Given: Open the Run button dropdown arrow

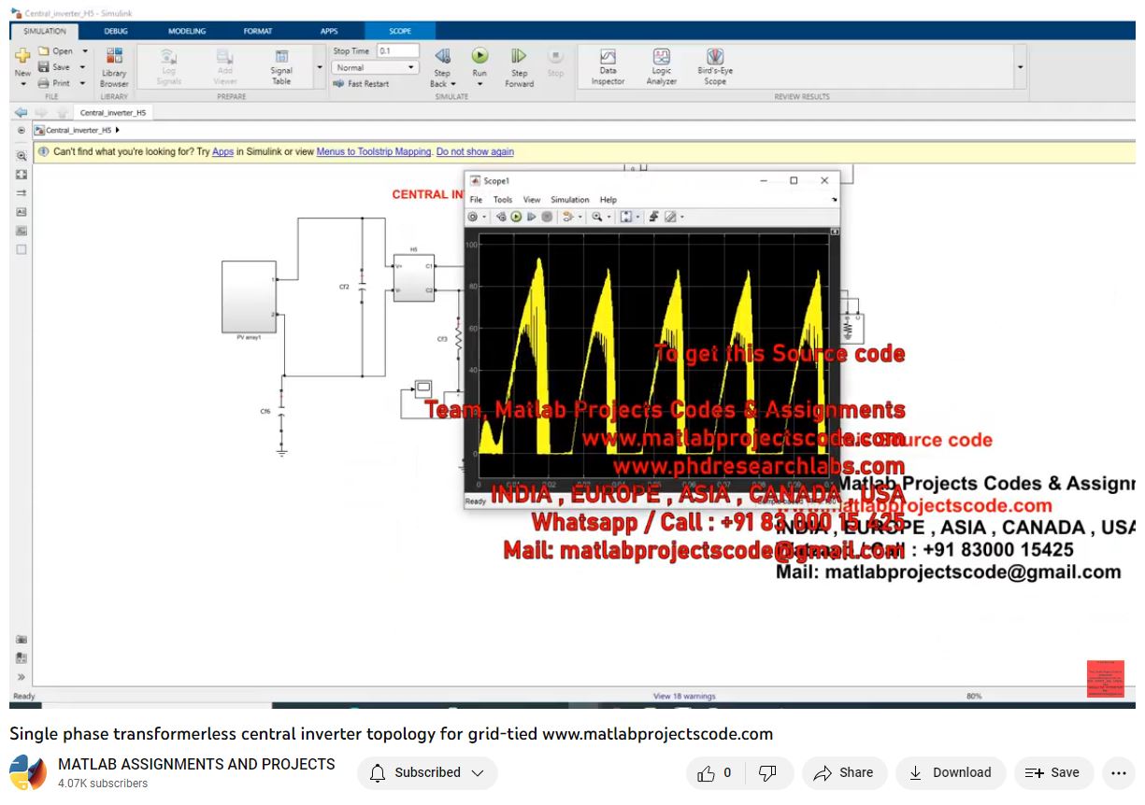Looking at the screenshot, I should point(479,84).
